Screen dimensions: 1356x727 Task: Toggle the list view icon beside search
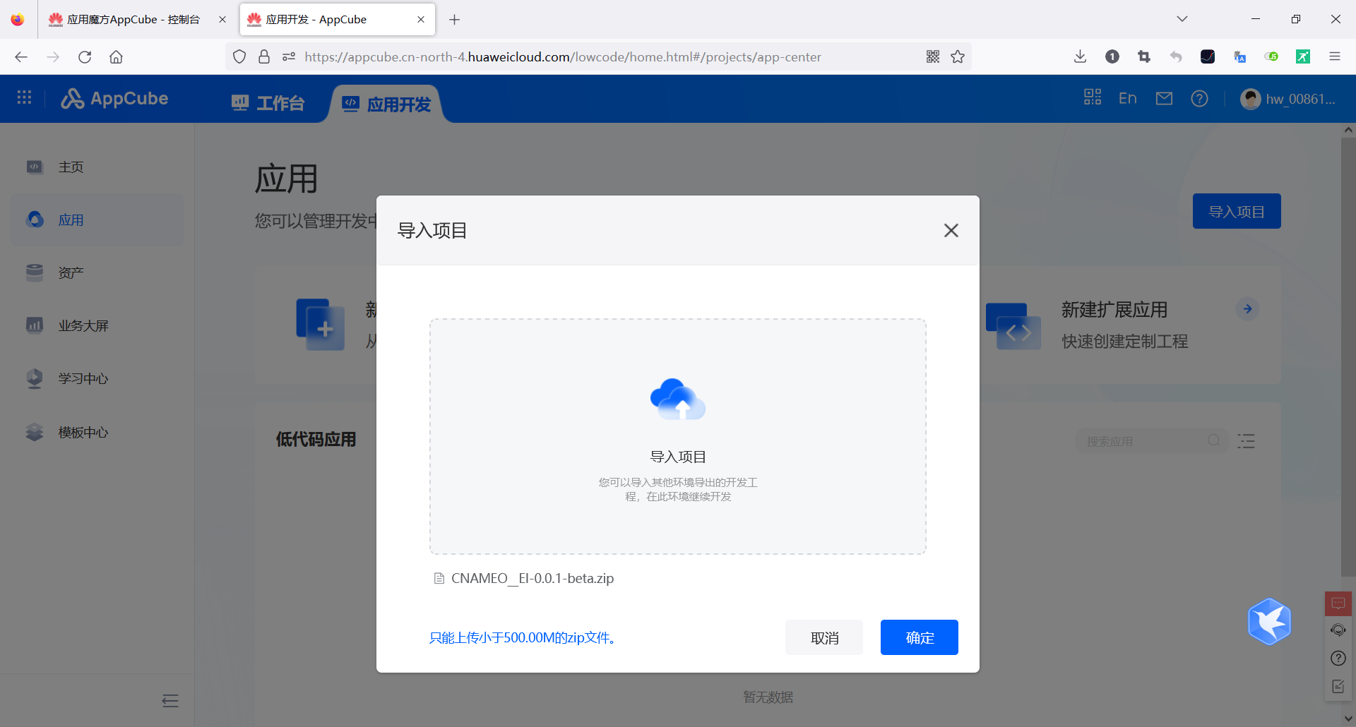pos(1247,440)
